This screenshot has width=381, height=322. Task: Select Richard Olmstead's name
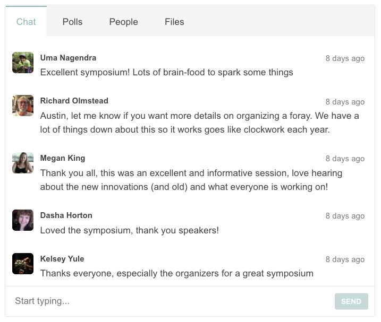[x=74, y=101]
